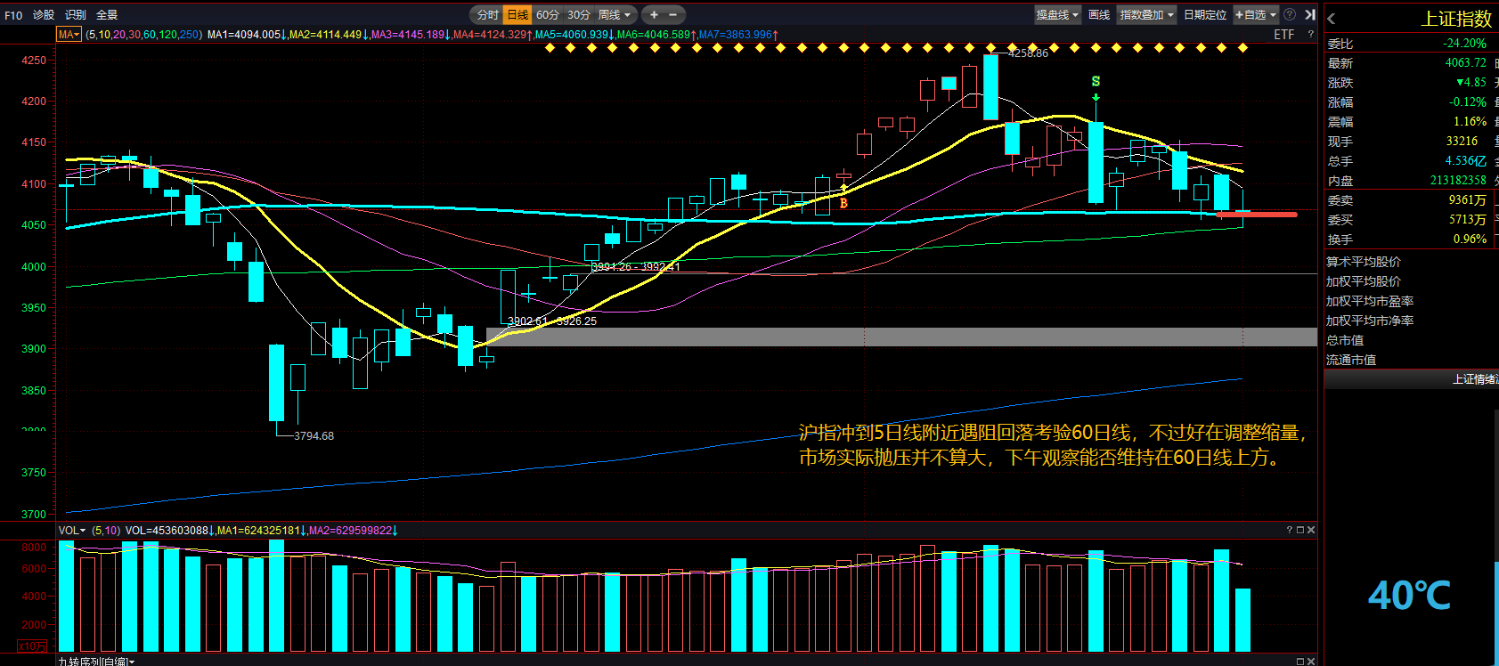The height and width of the screenshot is (666, 1499).
Task: Expand the 指数叠加 index overlay dropdown
Action: pyautogui.click(x=1147, y=15)
